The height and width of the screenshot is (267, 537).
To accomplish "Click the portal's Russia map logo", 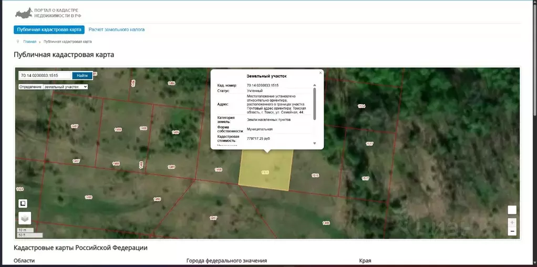I will click(x=23, y=13).
